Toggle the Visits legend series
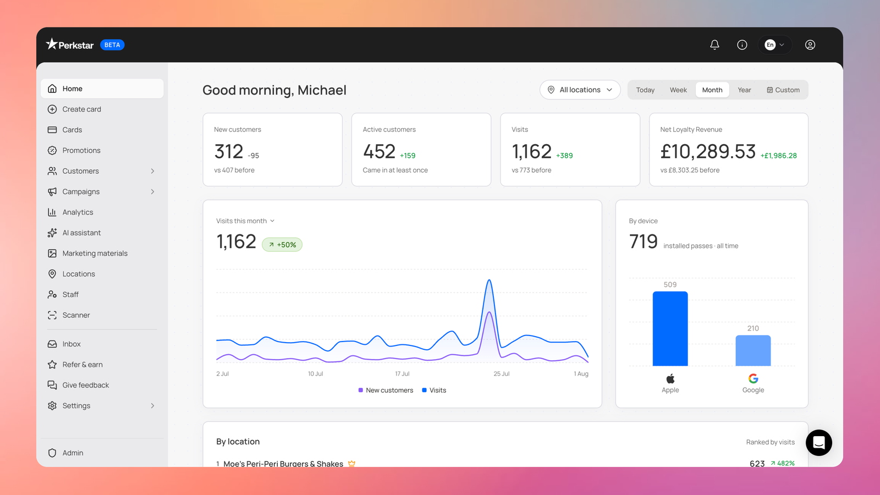880x495 pixels. (434, 391)
